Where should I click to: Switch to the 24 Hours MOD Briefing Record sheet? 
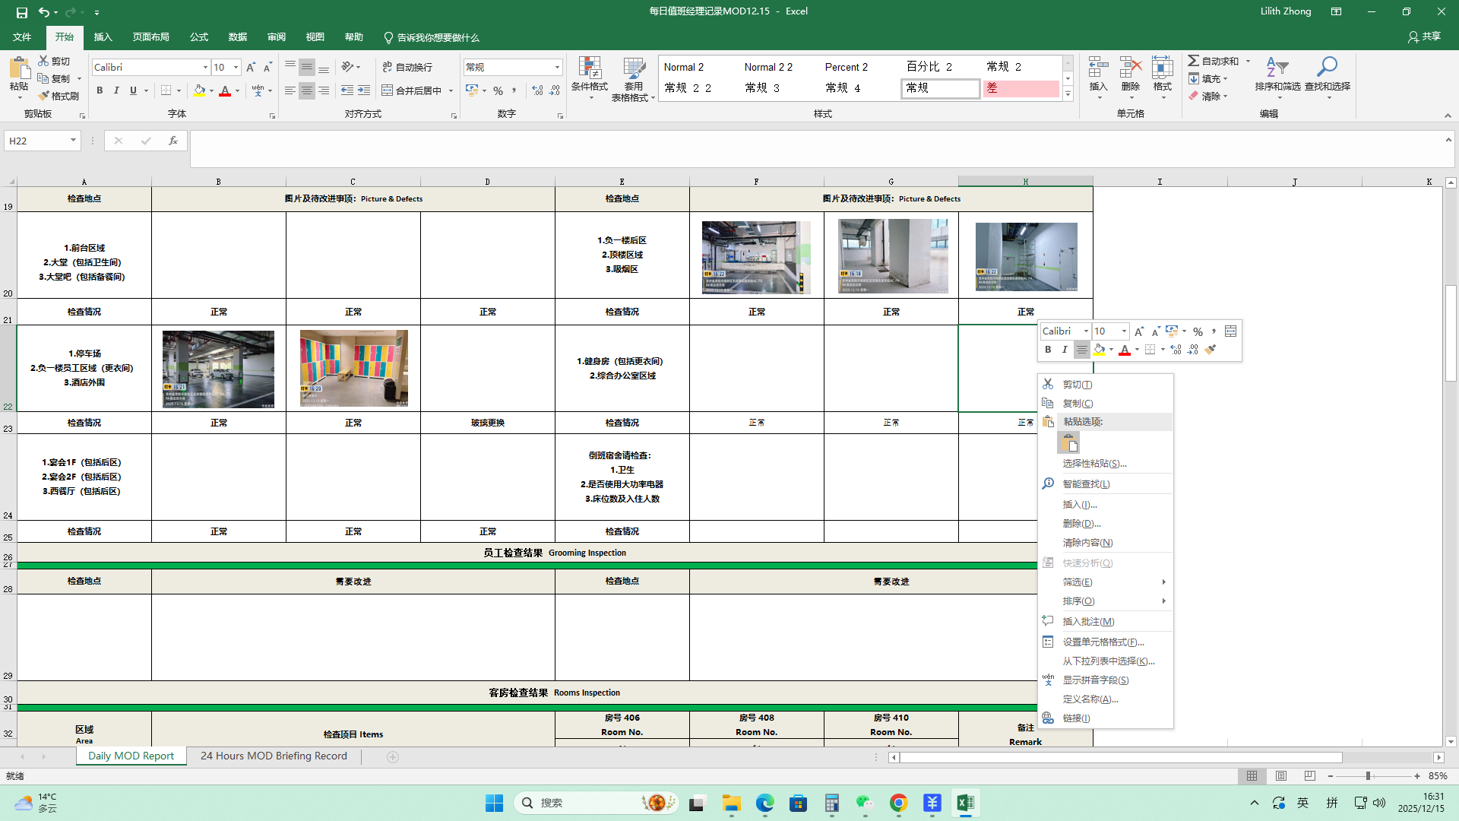click(x=274, y=756)
